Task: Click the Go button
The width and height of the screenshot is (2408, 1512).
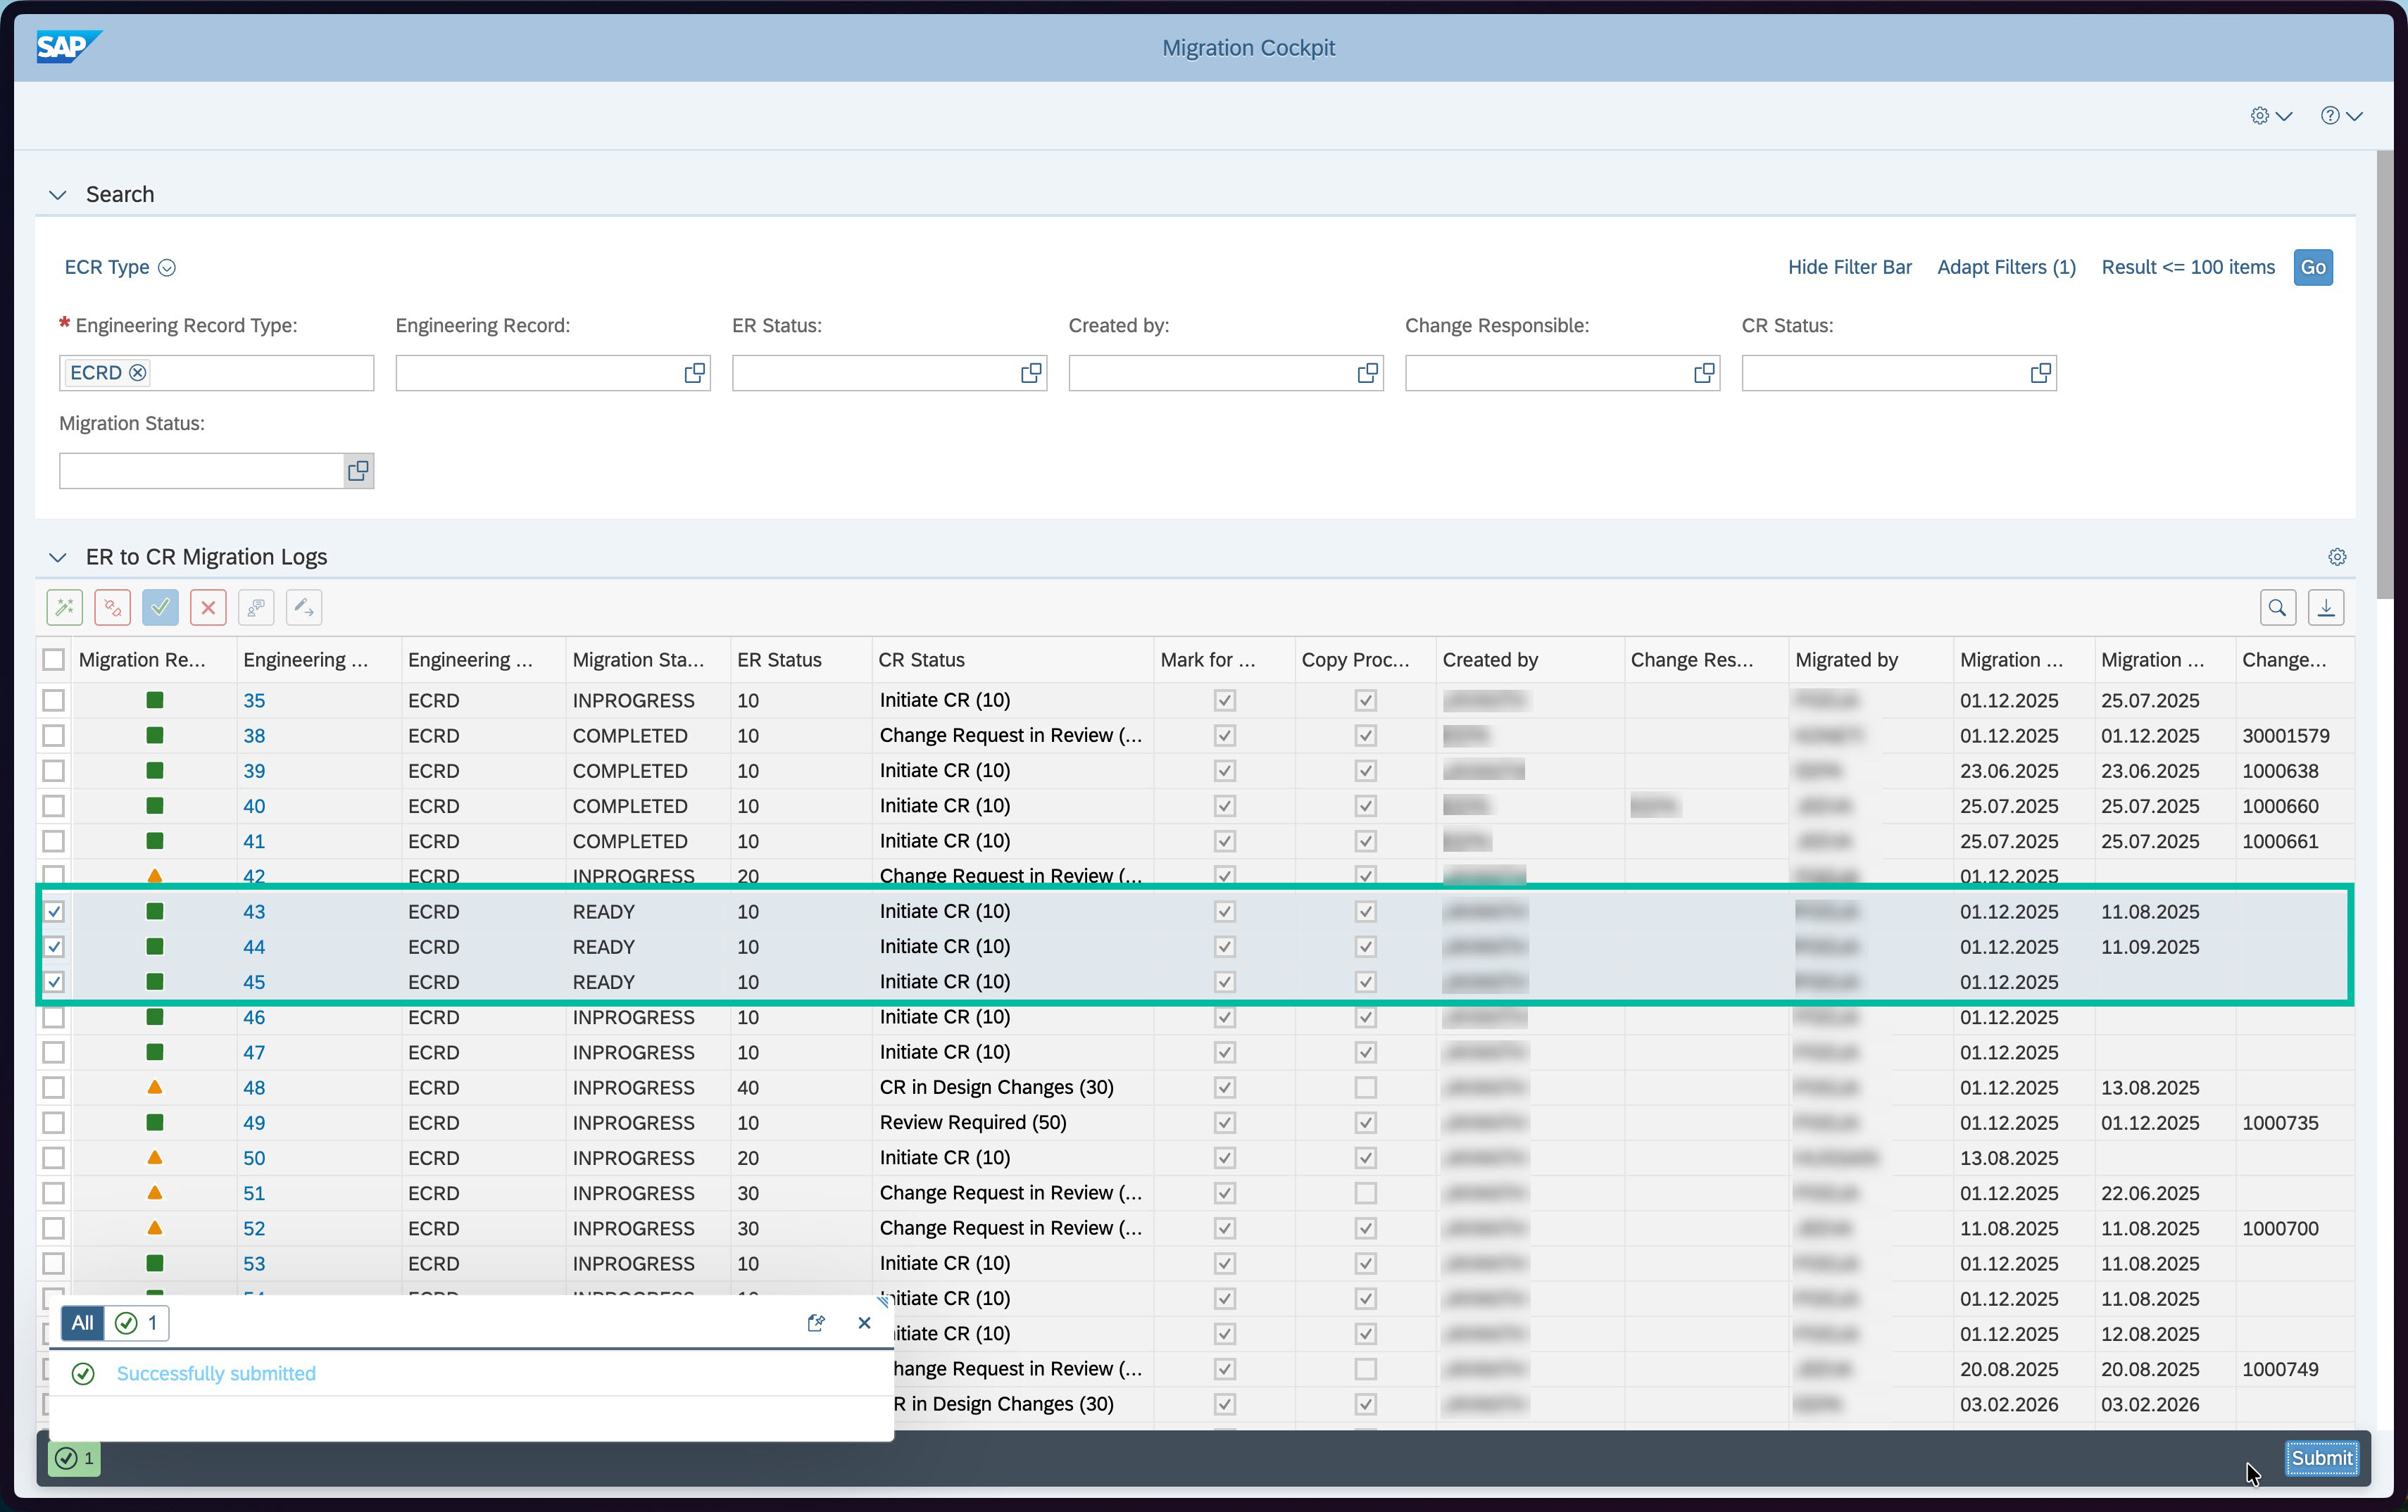Action: pos(2312,267)
